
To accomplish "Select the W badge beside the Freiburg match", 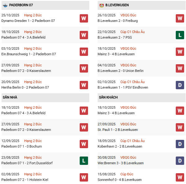I will click(x=180, y=18).
